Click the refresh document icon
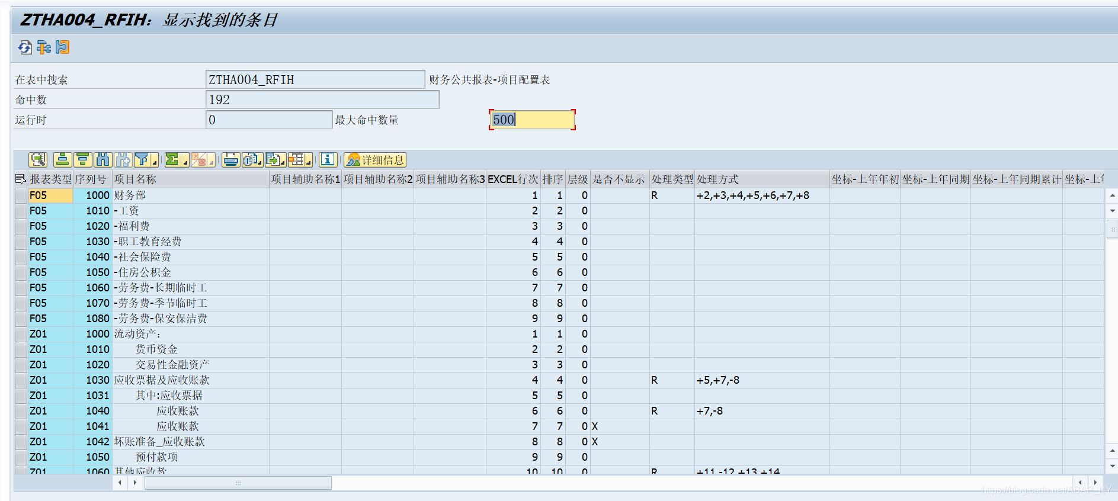The image size is (1118, 501). [25, 47]
